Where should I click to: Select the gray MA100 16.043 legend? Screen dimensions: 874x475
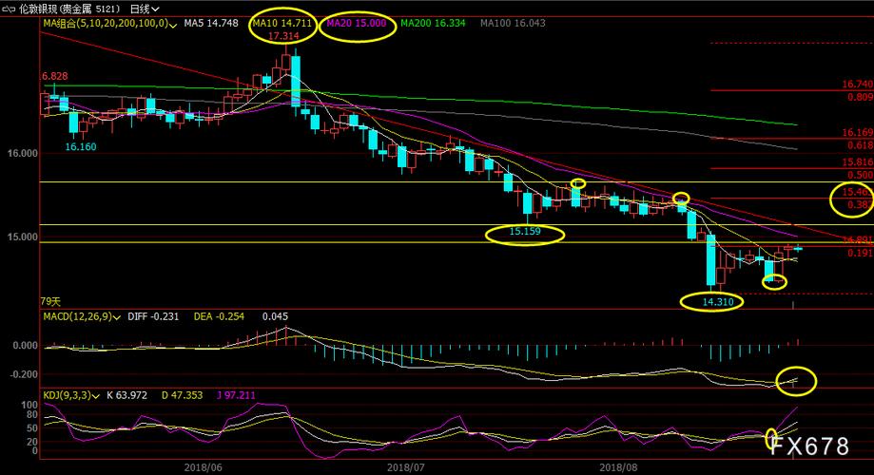[513, 23]
